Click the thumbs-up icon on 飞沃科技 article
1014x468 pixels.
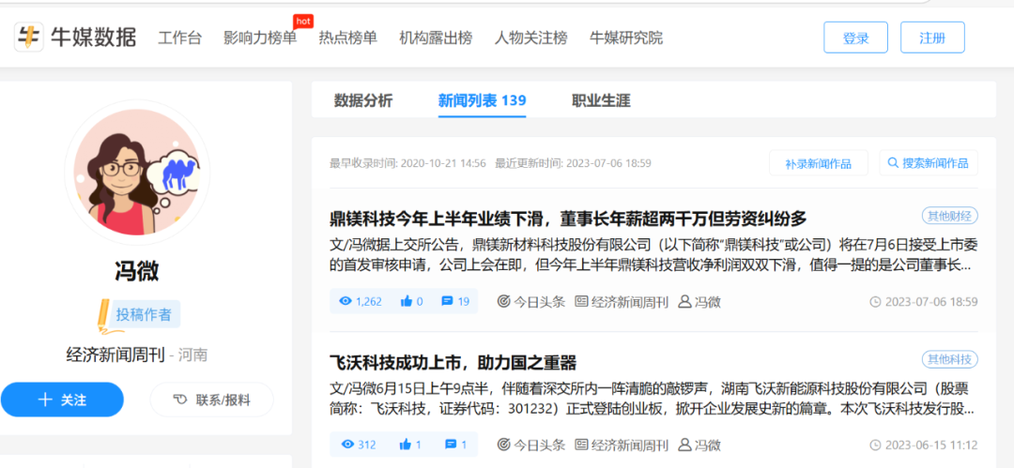(x=407, y=444)
